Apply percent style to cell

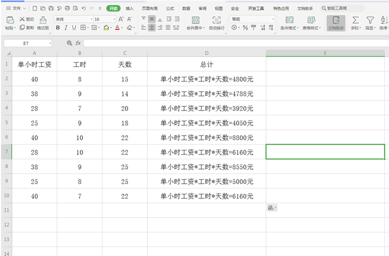click(x=245, y=28)
